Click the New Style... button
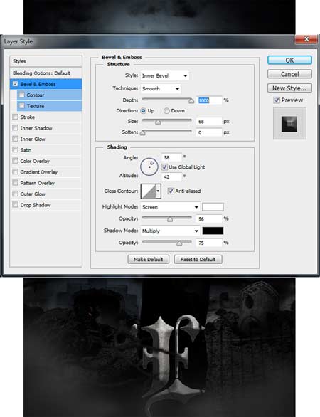 pyautogui.click(x=289, y=88)
